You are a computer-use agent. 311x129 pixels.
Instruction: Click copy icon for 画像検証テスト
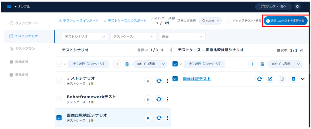coord(282,79)
